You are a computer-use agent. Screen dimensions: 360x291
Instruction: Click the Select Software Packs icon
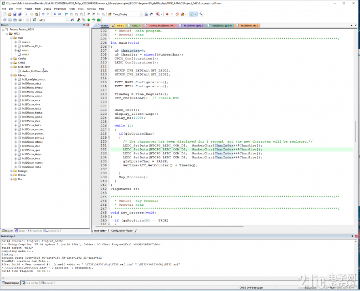94,20
